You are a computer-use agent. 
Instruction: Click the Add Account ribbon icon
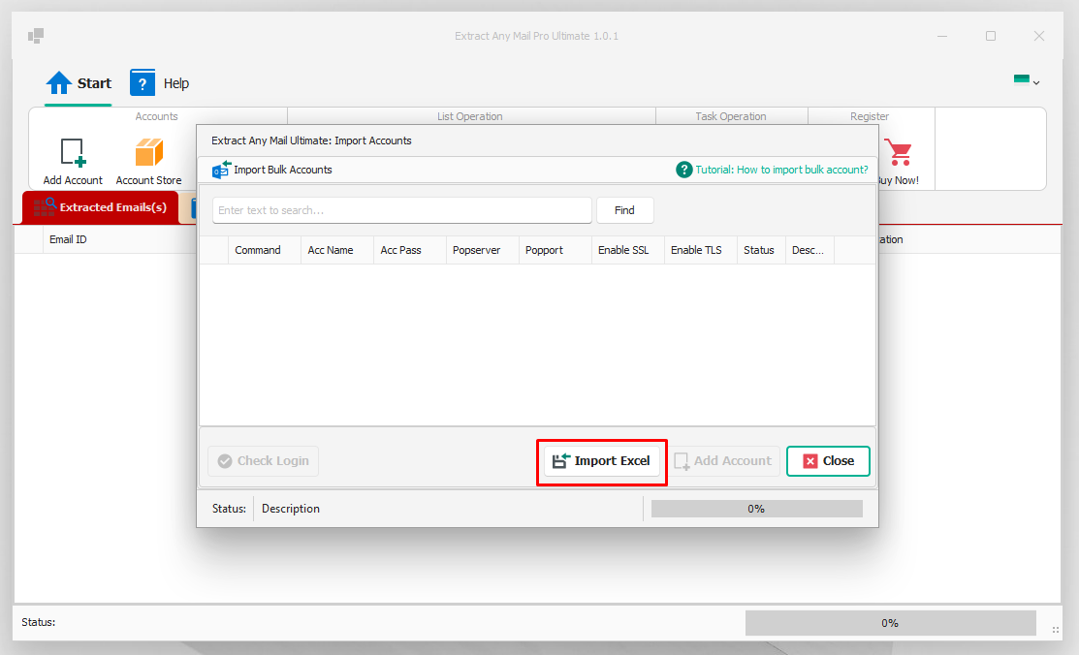point(73,152)
